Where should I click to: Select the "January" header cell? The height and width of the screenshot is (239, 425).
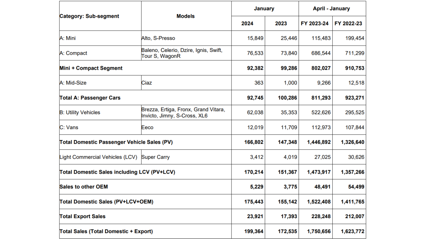[x=264, y=9]
